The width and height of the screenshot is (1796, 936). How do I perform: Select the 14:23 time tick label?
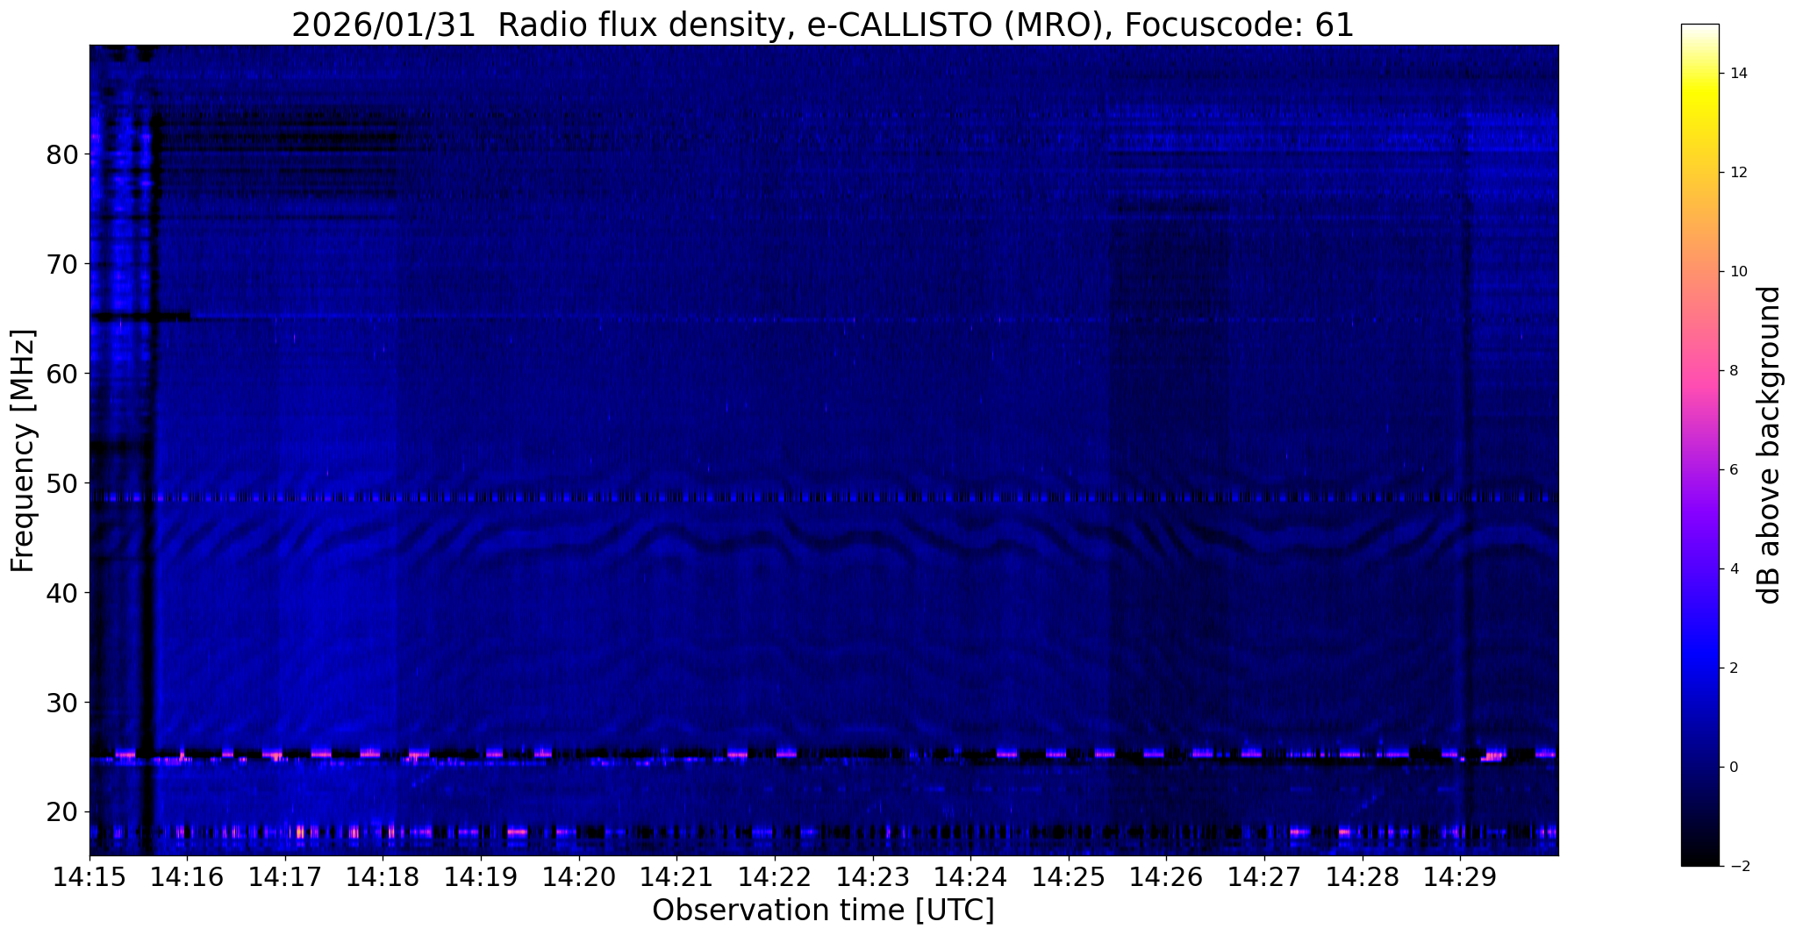pyautogui.click(x=872, y=876)
